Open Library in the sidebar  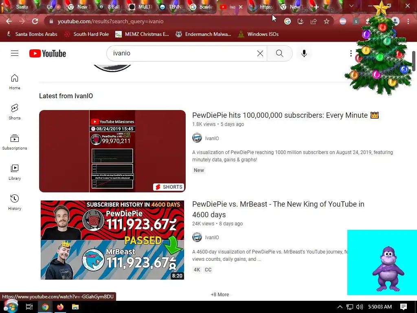coord(15,172)
